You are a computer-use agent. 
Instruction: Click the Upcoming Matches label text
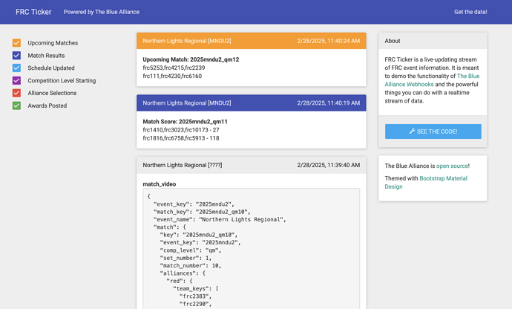(53, 43)
